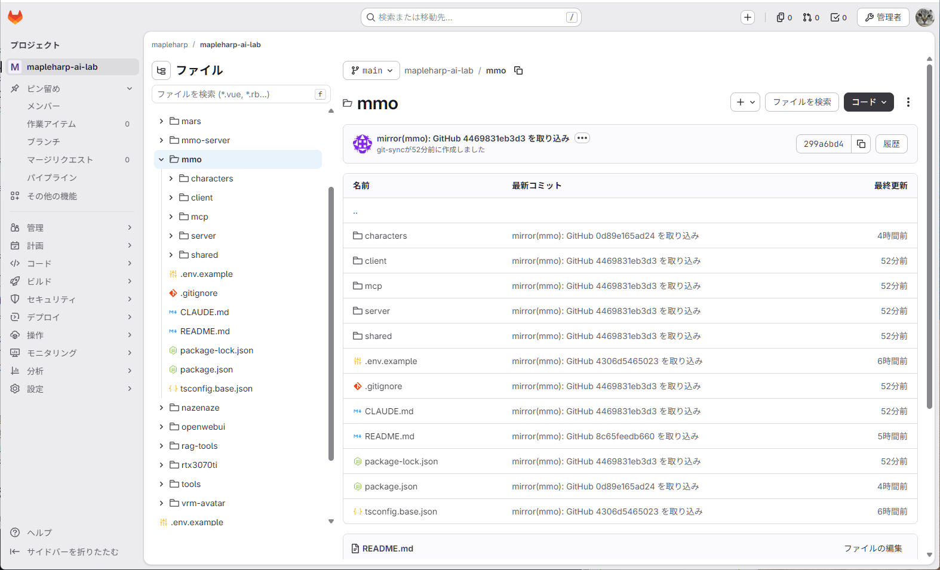The image size is (940, 570).
Task: Open the パイプライン sidebar item
Action: point(72,178)
